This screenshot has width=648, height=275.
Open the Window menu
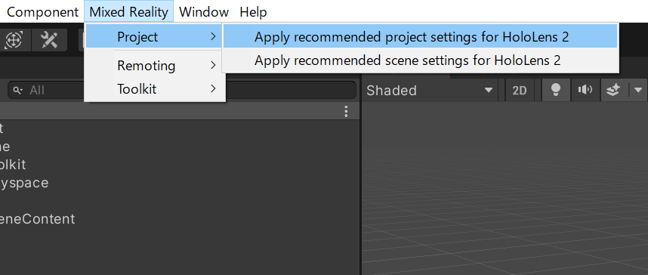click(204, 12)
